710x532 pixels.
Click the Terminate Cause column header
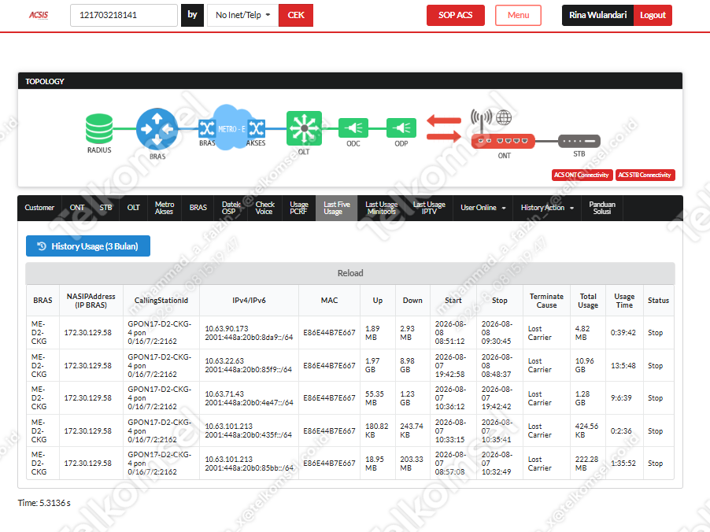tap(546, 300)
